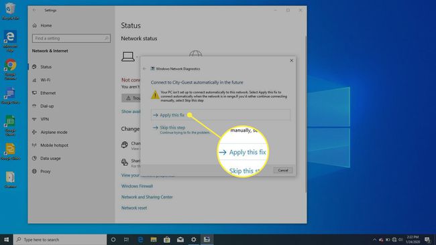Open File Explorer from the taskbar

pyautogui.click(x=154, y=240)
